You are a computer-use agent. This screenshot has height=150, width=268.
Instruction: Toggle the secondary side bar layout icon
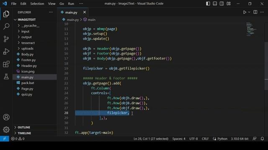tap(222, 4)
